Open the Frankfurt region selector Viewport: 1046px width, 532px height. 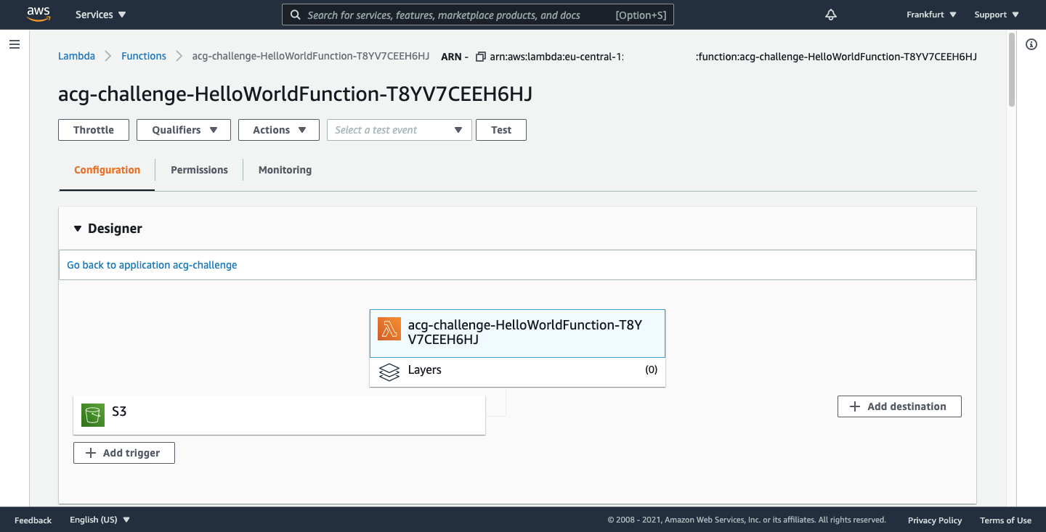[x=931, y=15]
